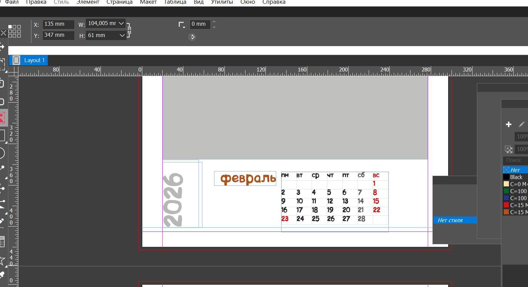Image resolution: width=528 pixels, height=287 pixels.
Task: Select the Black color swatch
Action: point(516,177)
